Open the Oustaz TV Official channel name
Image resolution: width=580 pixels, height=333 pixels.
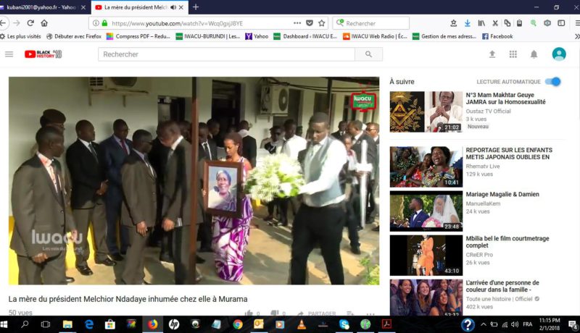488,111
